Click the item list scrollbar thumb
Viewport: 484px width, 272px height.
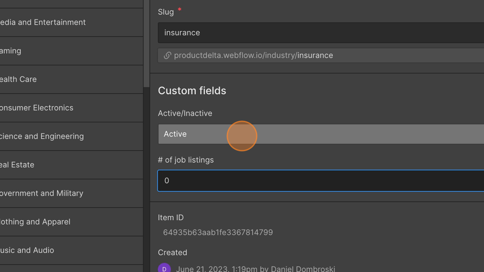pos(146,44)
